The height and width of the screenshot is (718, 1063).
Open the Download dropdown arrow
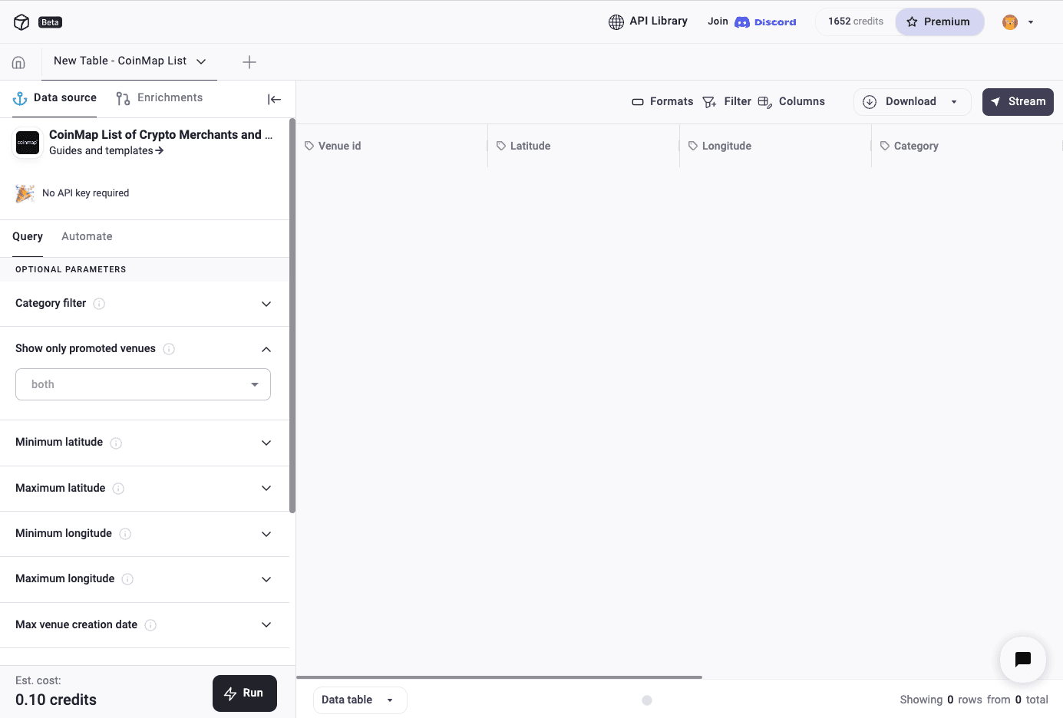(954, 101)
